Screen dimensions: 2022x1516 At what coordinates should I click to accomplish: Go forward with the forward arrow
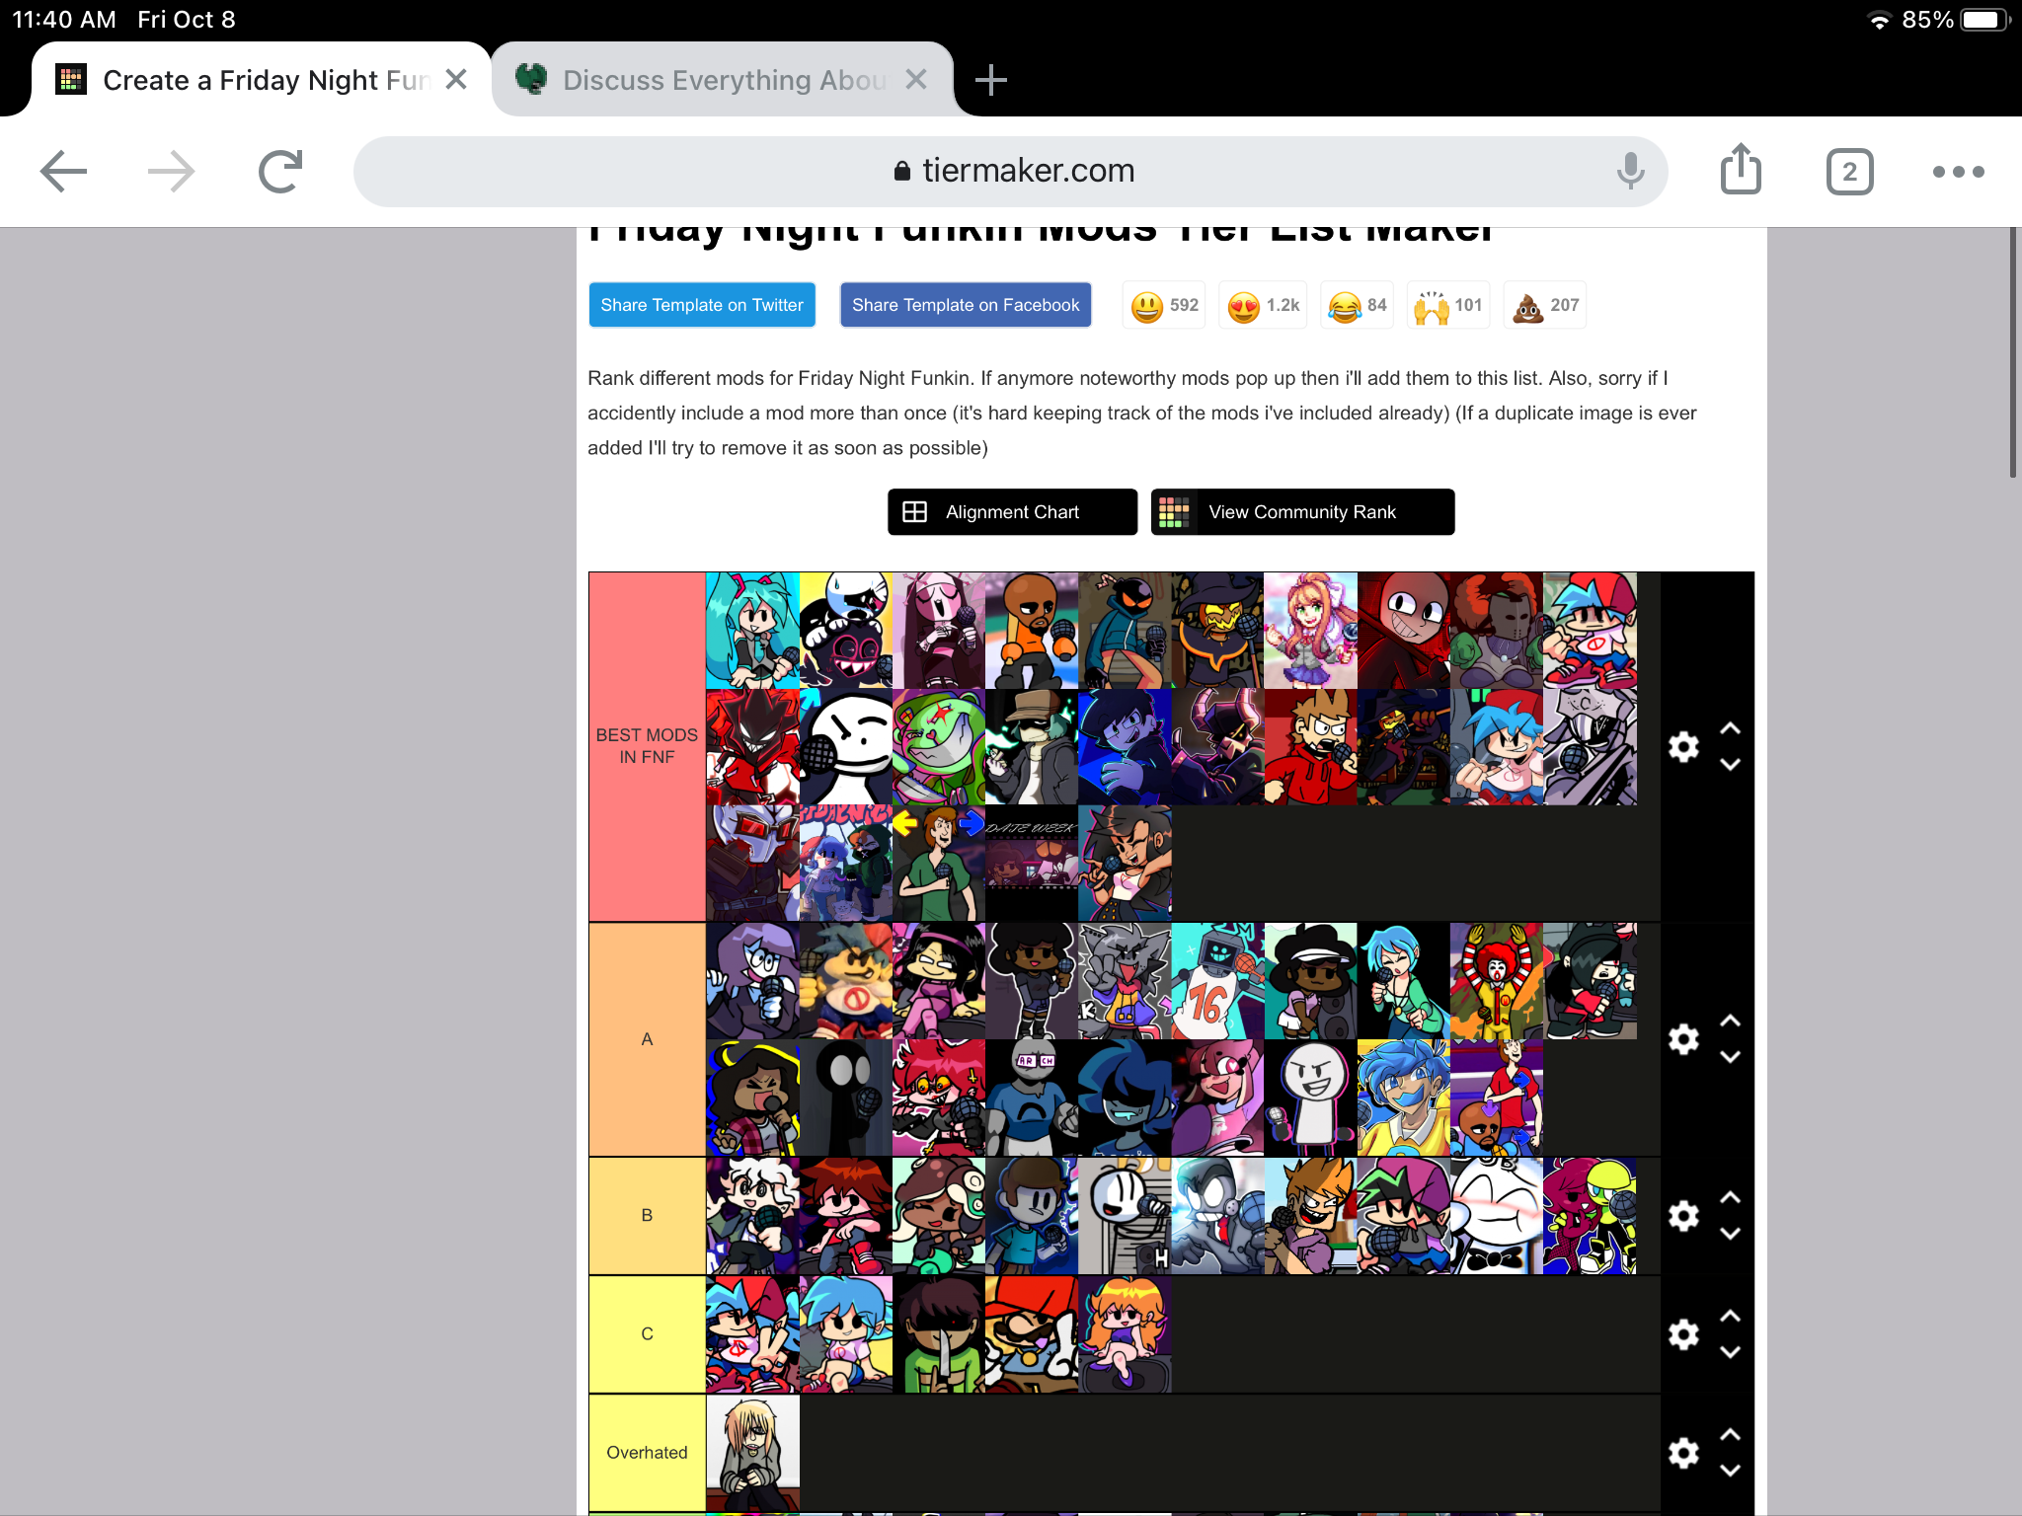pos(171,172)
